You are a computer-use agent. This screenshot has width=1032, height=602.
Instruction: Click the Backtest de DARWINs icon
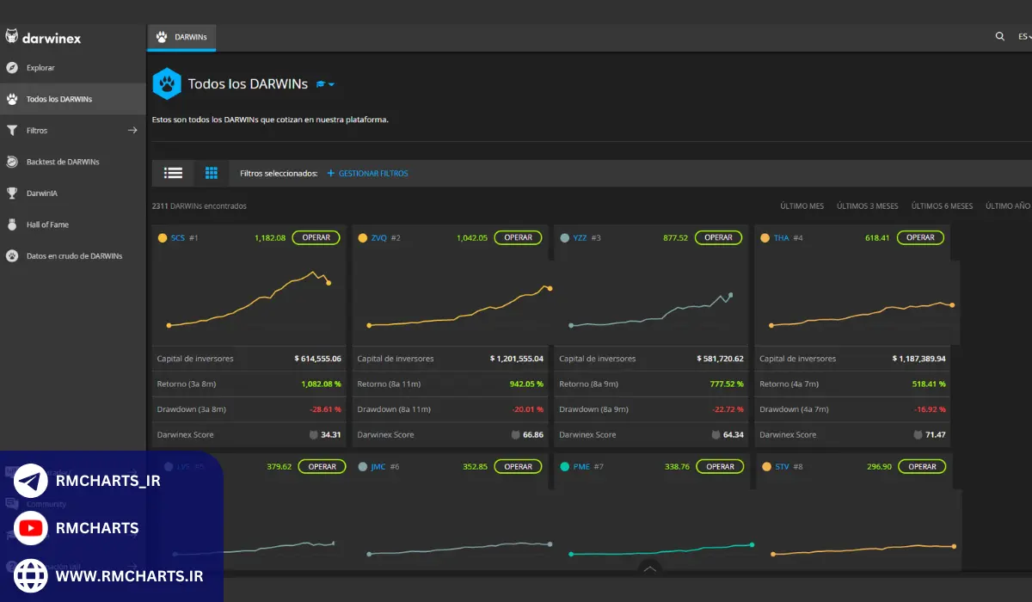12,162
